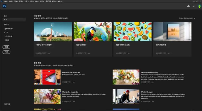The width and height of the screenshot is (202, 111).
Task: Open the 文件 (File) menu
Action: pos(6,1)
